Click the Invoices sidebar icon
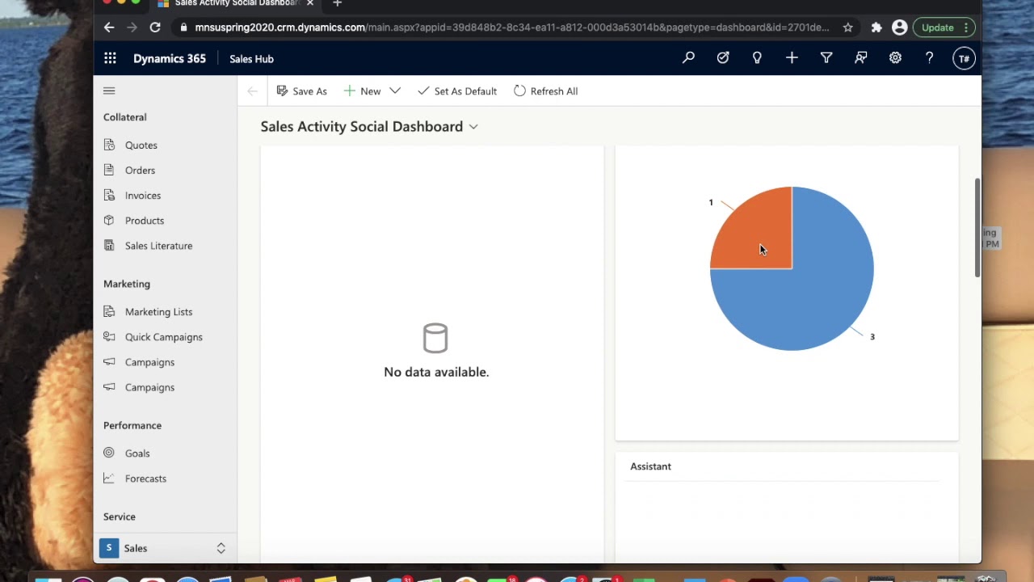This screenshot has width=1034, height=582. click(x=109, y=196)
